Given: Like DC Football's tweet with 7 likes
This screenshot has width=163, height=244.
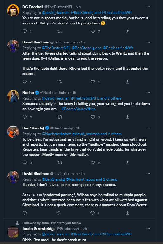Looking at the screenshot, I should coord(93,31).
